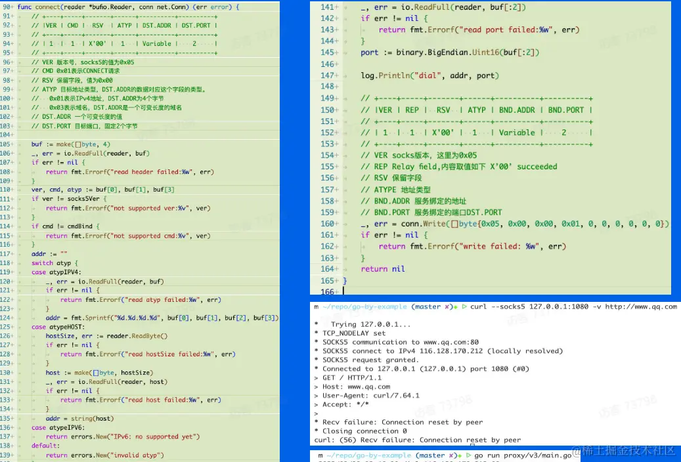Image resolution: width=681 pixels, height=462 pixels.
Task: Click the "read port failed:%w" string
Action: (507, 30)
